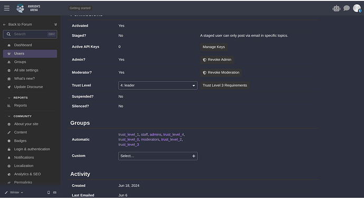Screen dimensions: 364x198
Task: Click the gear icon beside All site settings
Action: (9, 70)
